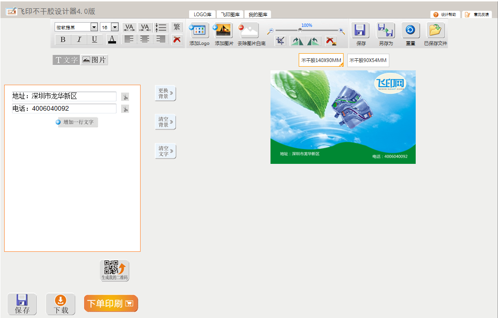Delete the 地址 text line with scissors icon

coord(125,97)
